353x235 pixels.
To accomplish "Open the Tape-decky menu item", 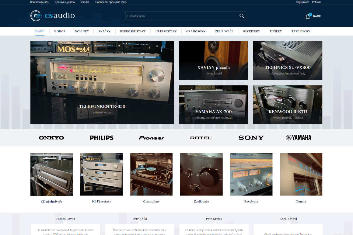I will [x=301, y=31].
